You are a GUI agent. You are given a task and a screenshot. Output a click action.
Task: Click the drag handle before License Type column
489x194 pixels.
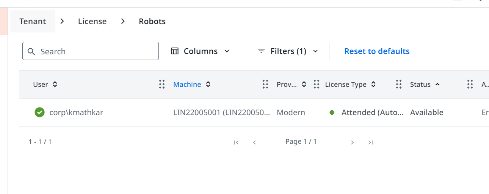pos(317,85)
